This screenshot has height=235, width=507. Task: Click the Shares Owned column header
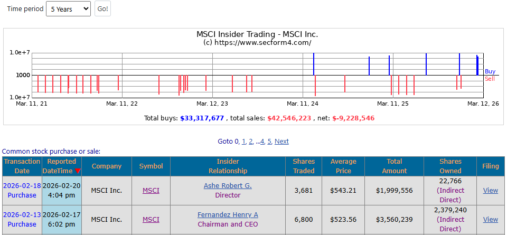pyautogui.click(x=450, y=166)
